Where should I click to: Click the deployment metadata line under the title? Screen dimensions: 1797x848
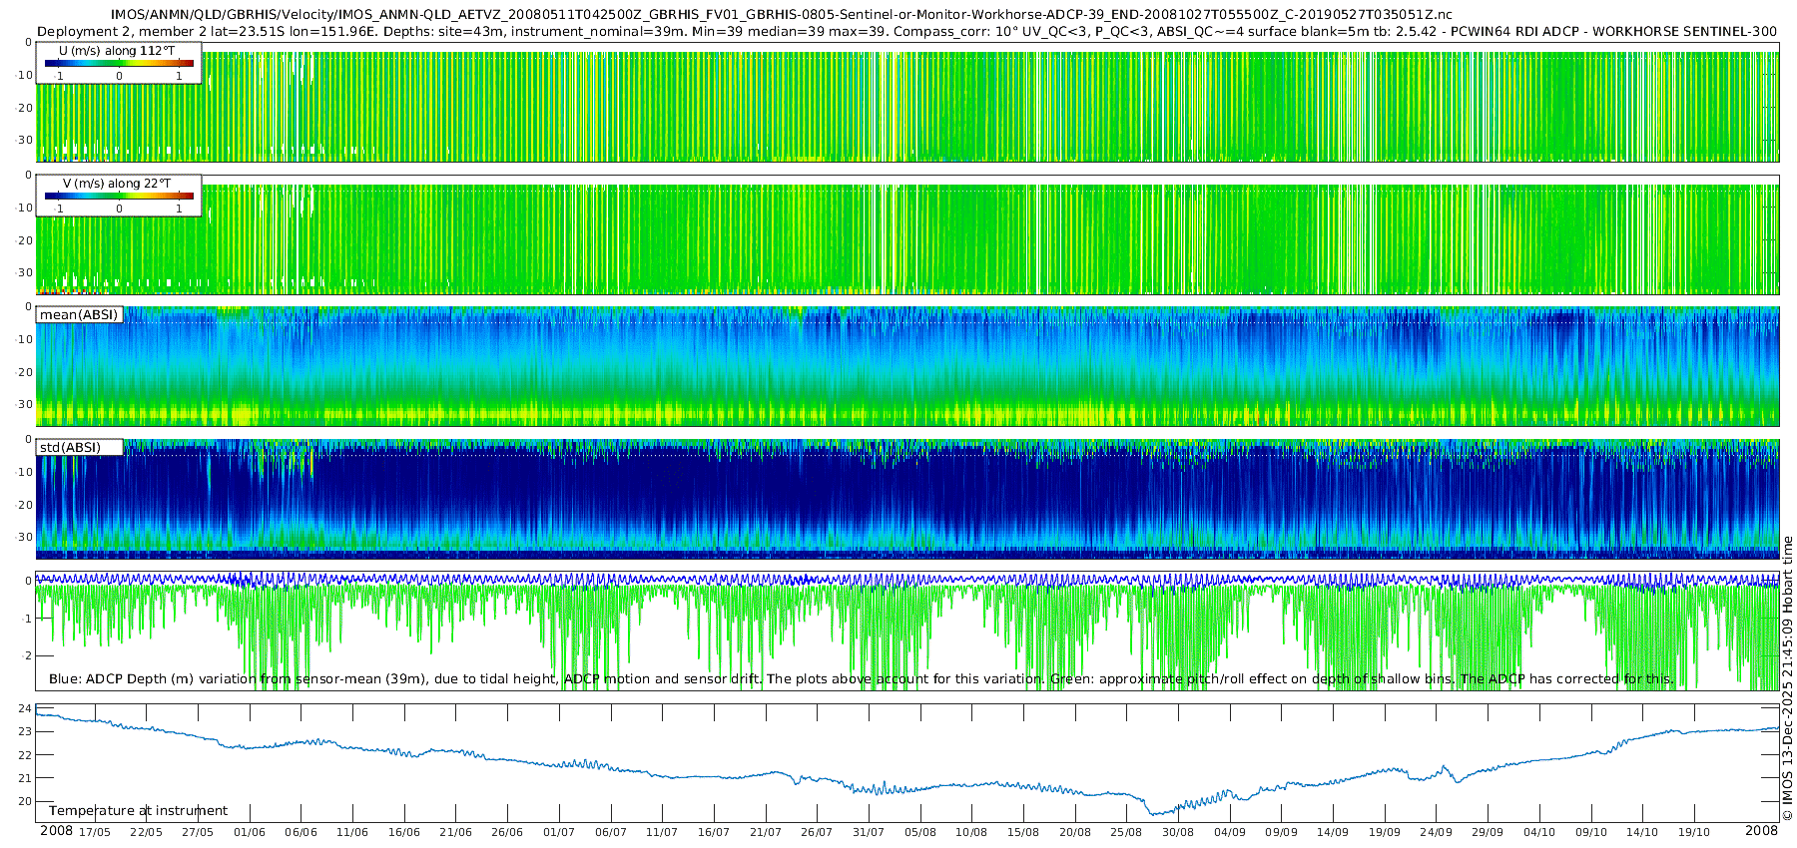pyautogui.click(x=906, y=32)
